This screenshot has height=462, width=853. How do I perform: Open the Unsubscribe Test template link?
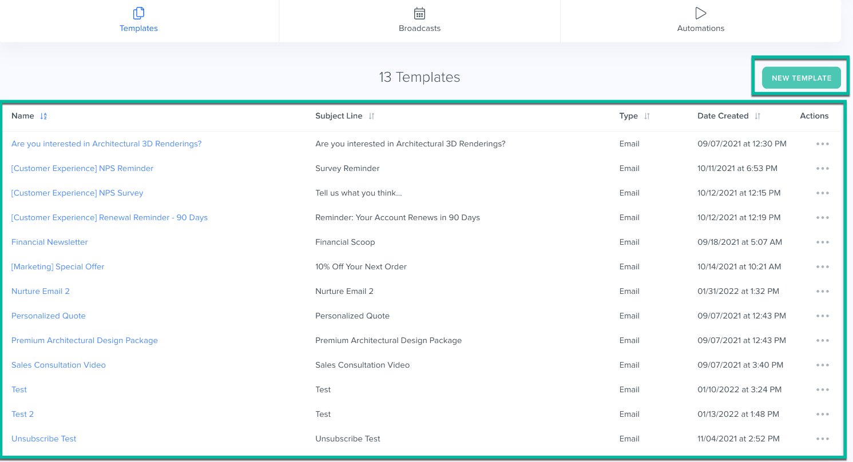[x=44, y=439]
